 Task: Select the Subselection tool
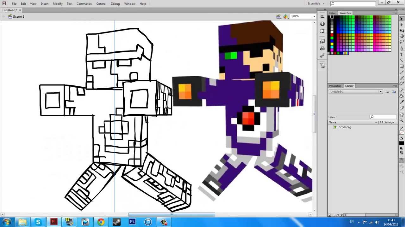[402, 25]
